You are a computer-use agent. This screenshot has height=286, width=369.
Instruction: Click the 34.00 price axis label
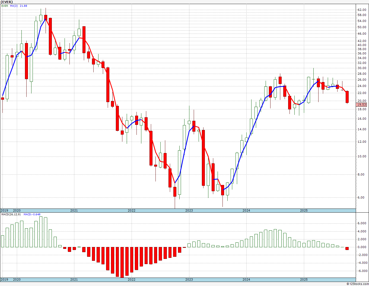coord(362,58)
